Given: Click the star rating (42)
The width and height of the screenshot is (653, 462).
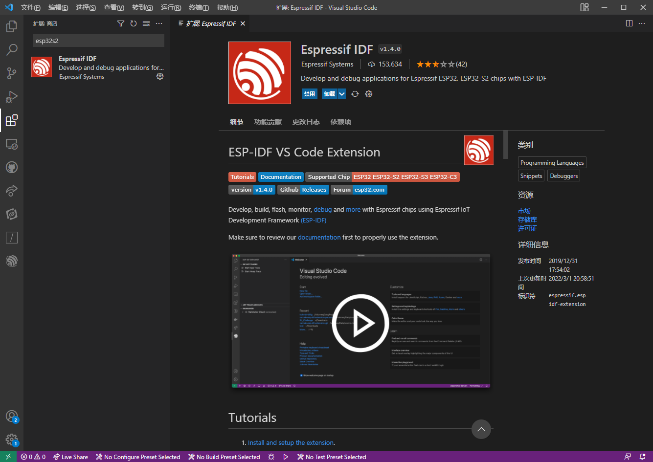Looking at the screenshot, I should click(442, 64).
